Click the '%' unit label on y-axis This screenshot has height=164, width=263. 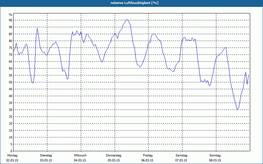pyautogui.click(x=11, y=15)
